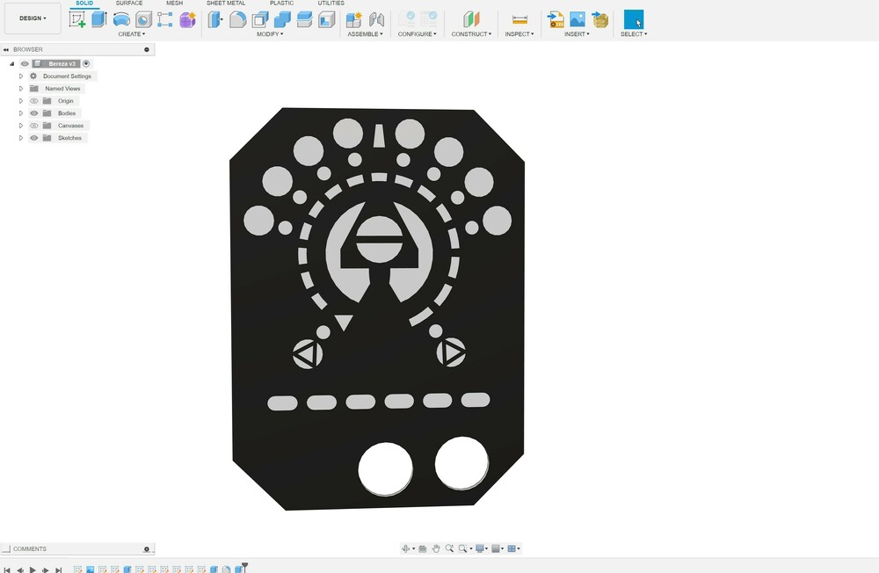Screen dimensions: 879x573
Task: Select the Joint tool
Action: [377, 19]
